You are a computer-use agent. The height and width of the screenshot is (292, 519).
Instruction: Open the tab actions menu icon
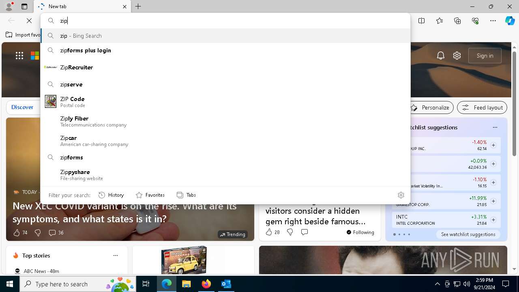24,6
